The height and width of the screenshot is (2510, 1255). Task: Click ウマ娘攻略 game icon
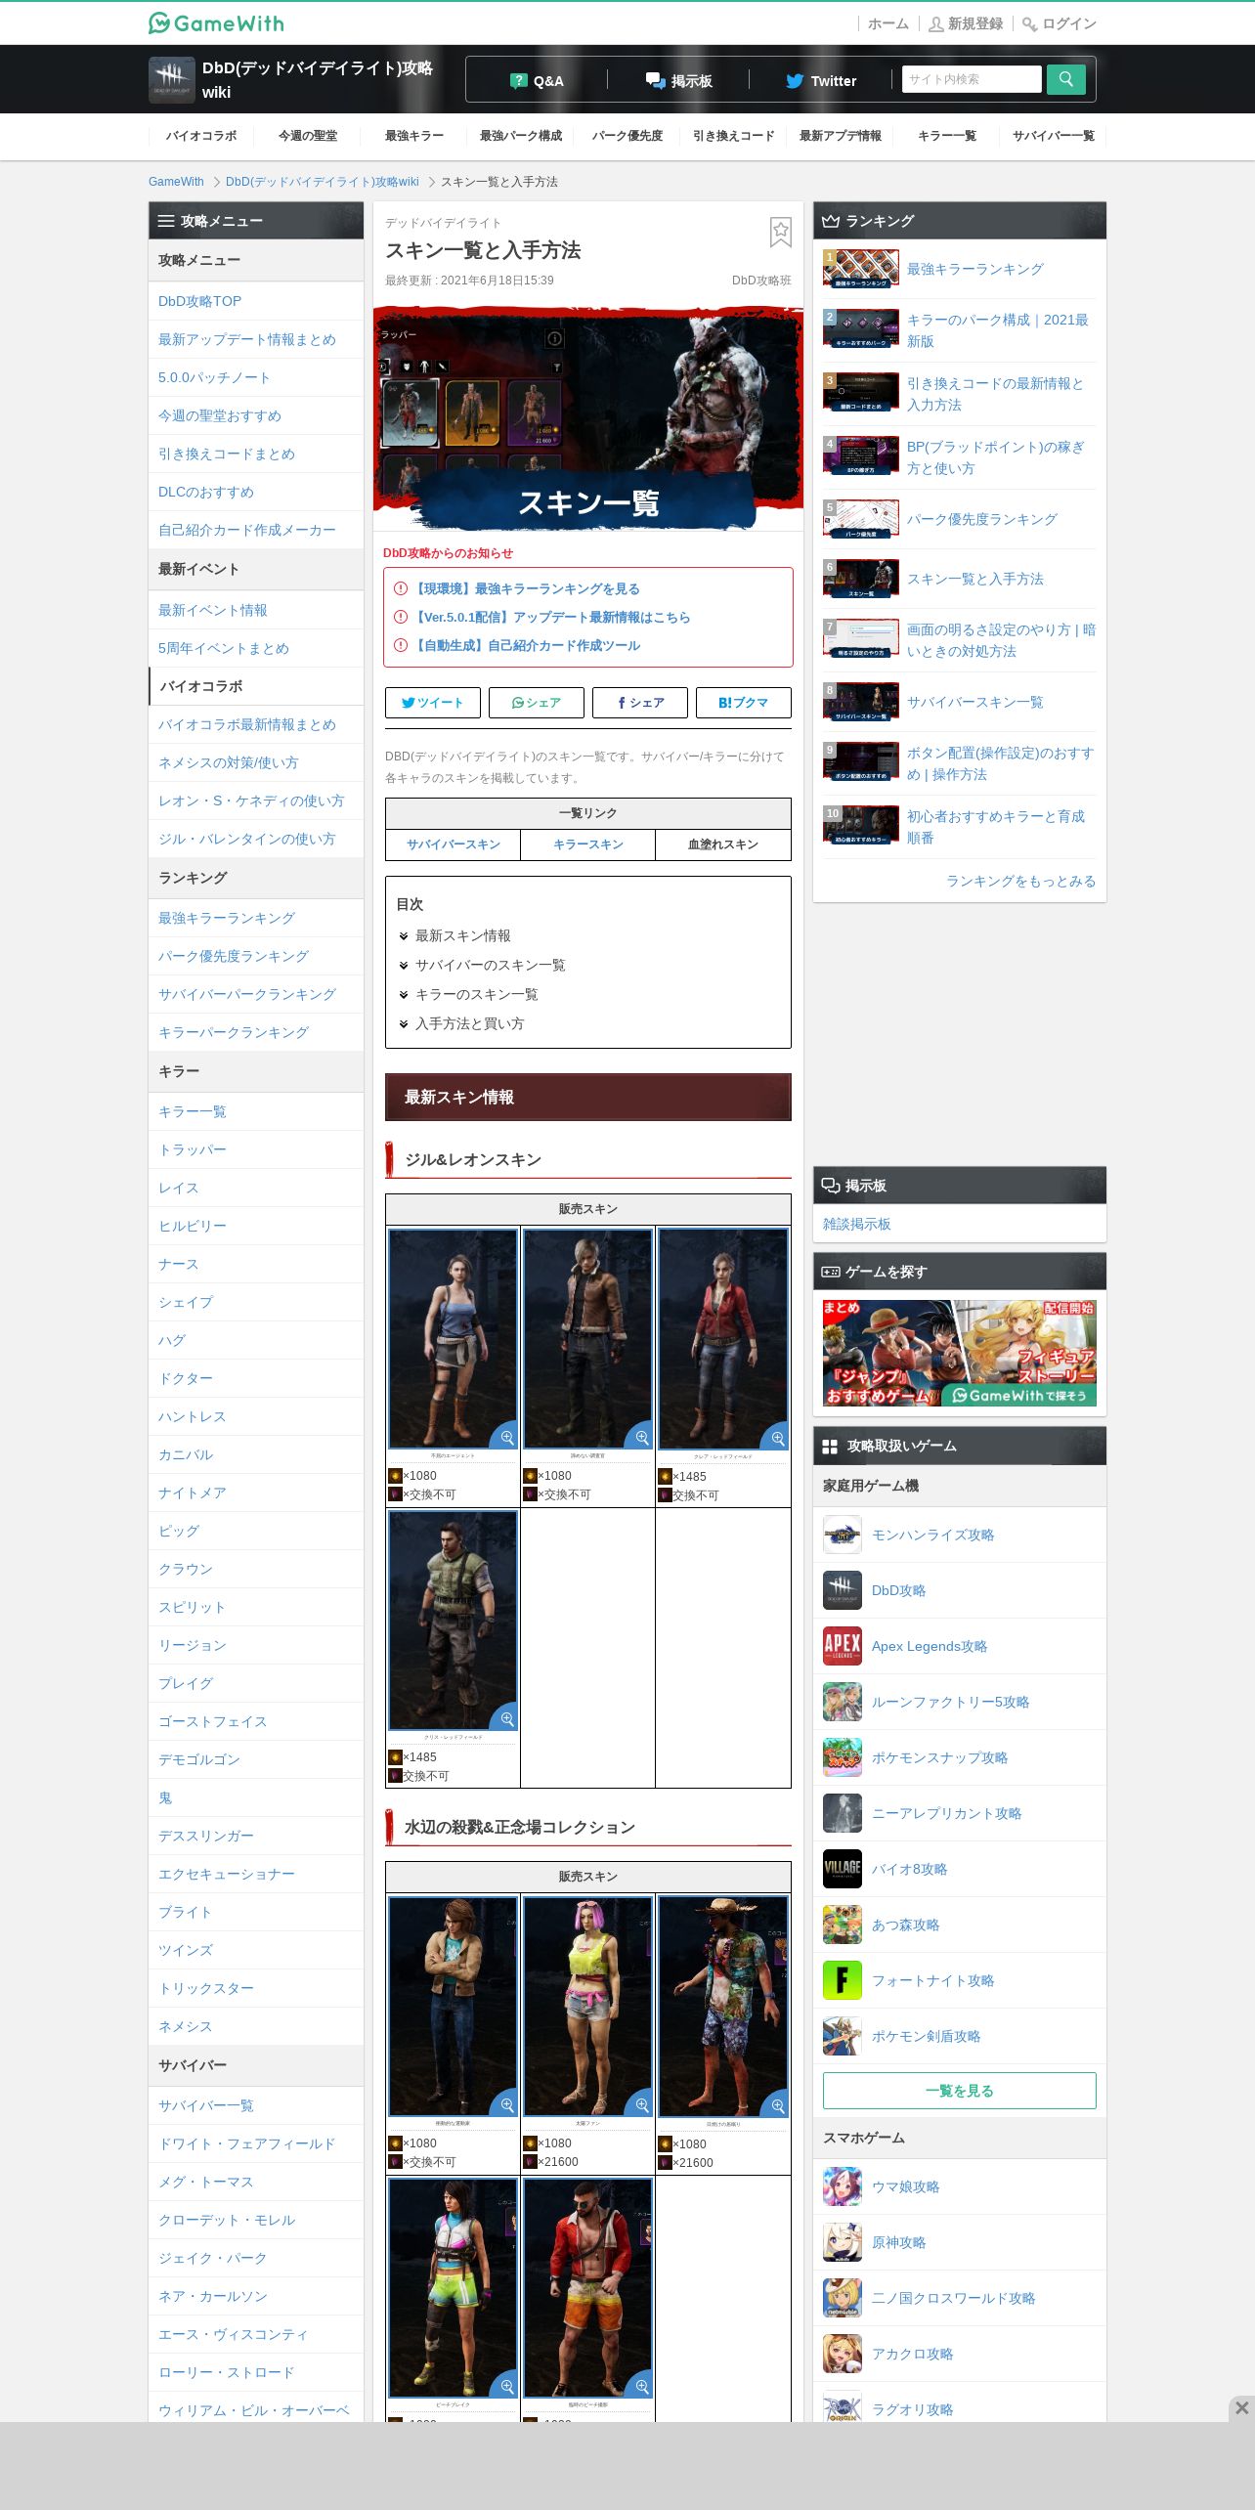click(x=843, y=2186)
